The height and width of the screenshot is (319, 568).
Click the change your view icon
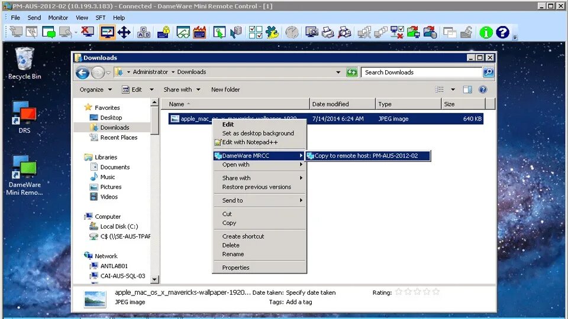pos(440,90)
